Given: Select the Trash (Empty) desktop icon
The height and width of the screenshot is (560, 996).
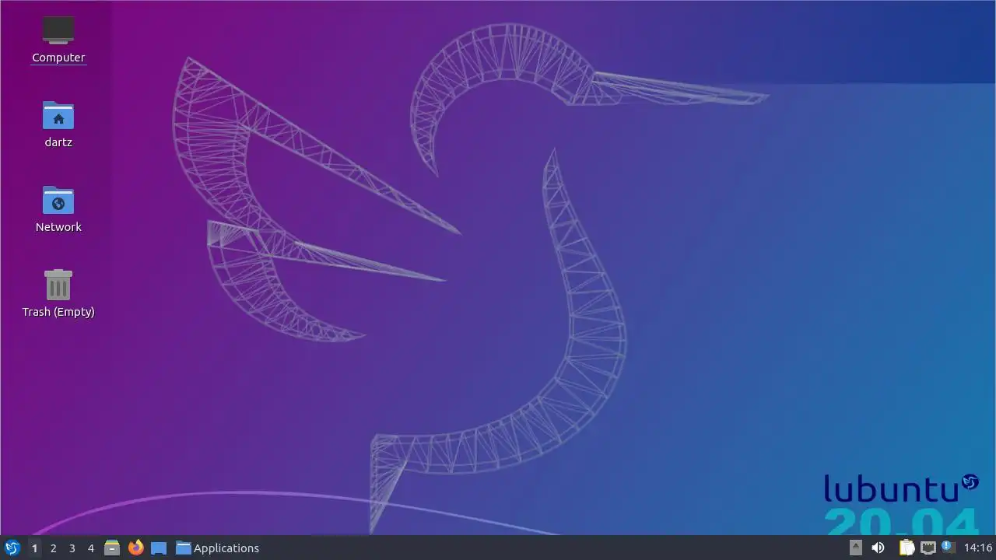Looking at the screenshot, I should (x=58, y=293).
